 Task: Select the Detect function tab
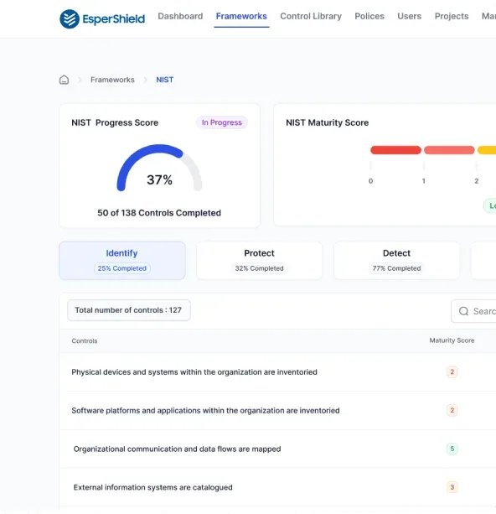coord(396,261)
